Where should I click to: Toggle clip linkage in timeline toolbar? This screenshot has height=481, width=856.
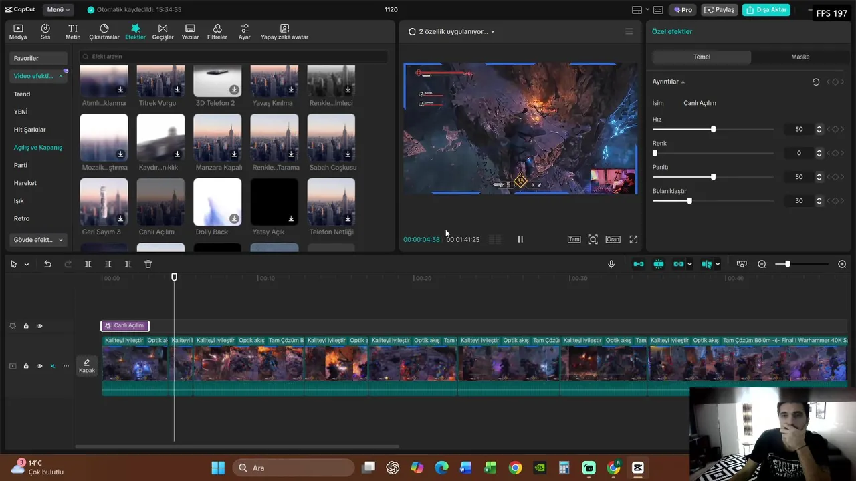tap(679, 264)
